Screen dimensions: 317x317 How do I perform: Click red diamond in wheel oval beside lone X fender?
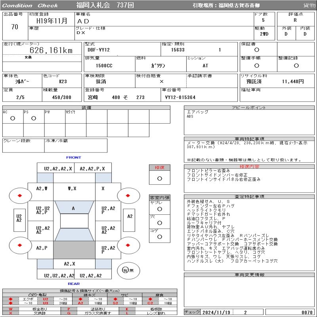click(x=128, y=195)
